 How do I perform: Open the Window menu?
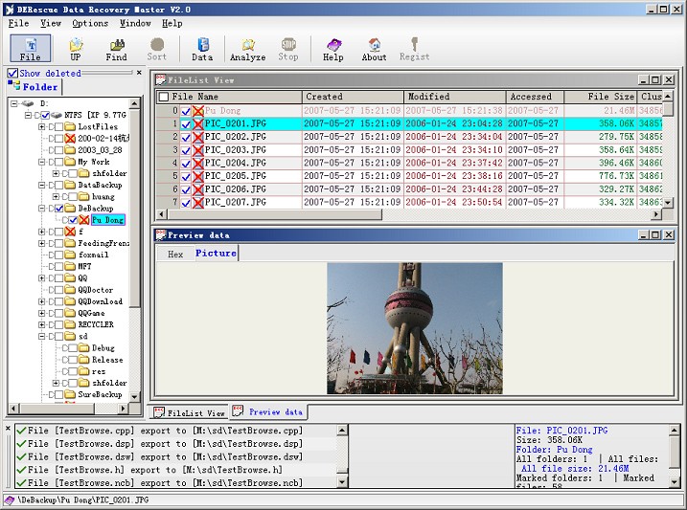pyautogui.click(x=135, y=23)
